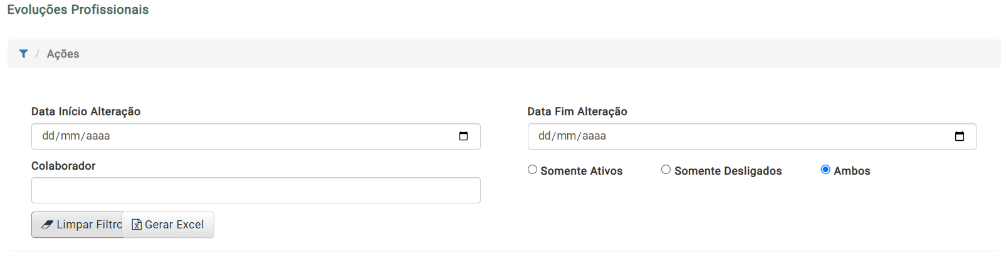Screen dimensions: 1006x261
Task: Focus the Colaborador text field
Action: point(256,190)
